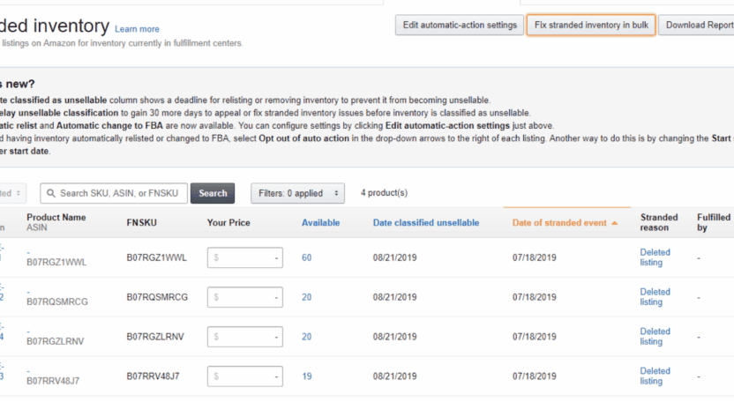734x402 pixels.
Task: Click the Search button
Action: (213, 193)
